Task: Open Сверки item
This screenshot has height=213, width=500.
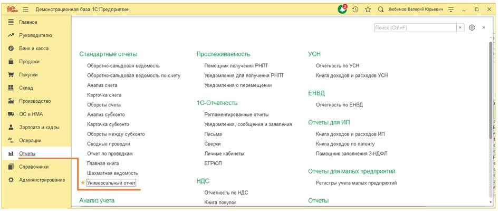Action: [x=213, y=144]
